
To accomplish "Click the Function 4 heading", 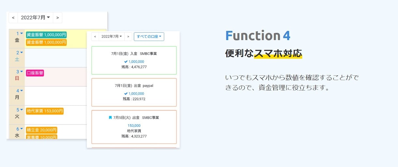I will (x=258, y=36).
